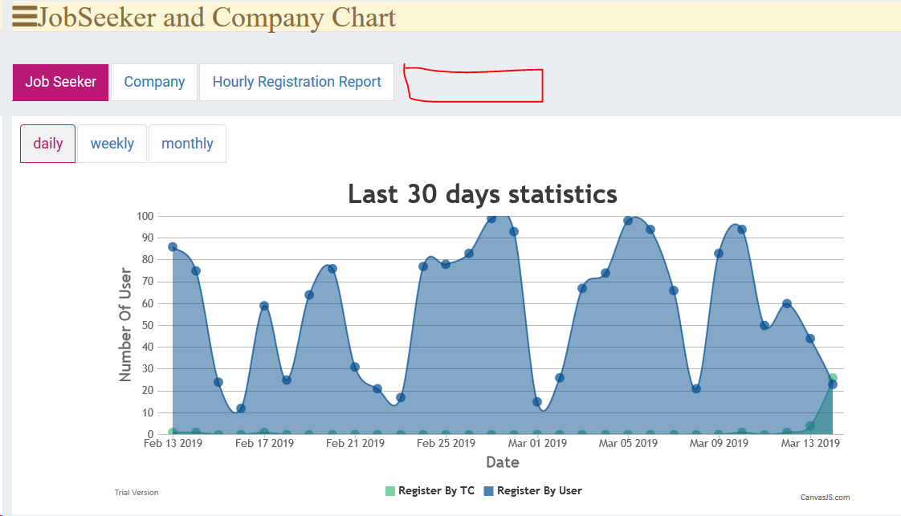Click the Trial Version label
901x516 pixels.
137,493
